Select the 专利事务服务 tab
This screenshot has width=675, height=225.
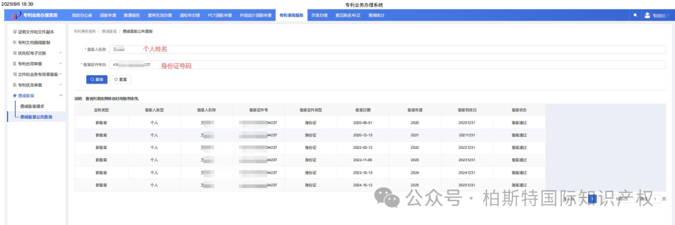[291, 16]
